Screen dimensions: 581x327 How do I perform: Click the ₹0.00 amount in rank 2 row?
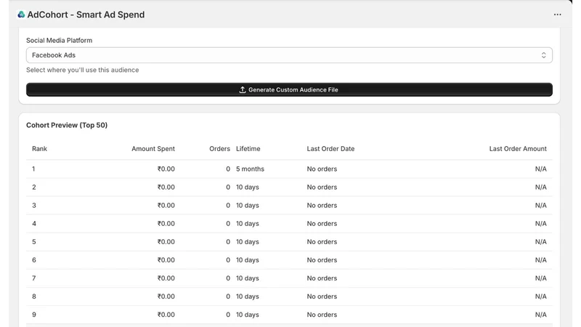(x=166, y=187)
